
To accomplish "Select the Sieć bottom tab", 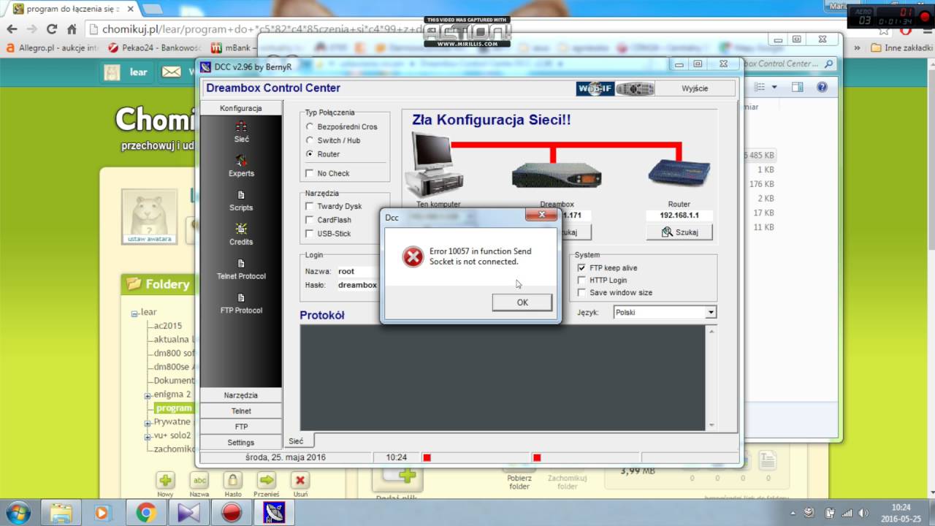I will (x=296, y=441).
